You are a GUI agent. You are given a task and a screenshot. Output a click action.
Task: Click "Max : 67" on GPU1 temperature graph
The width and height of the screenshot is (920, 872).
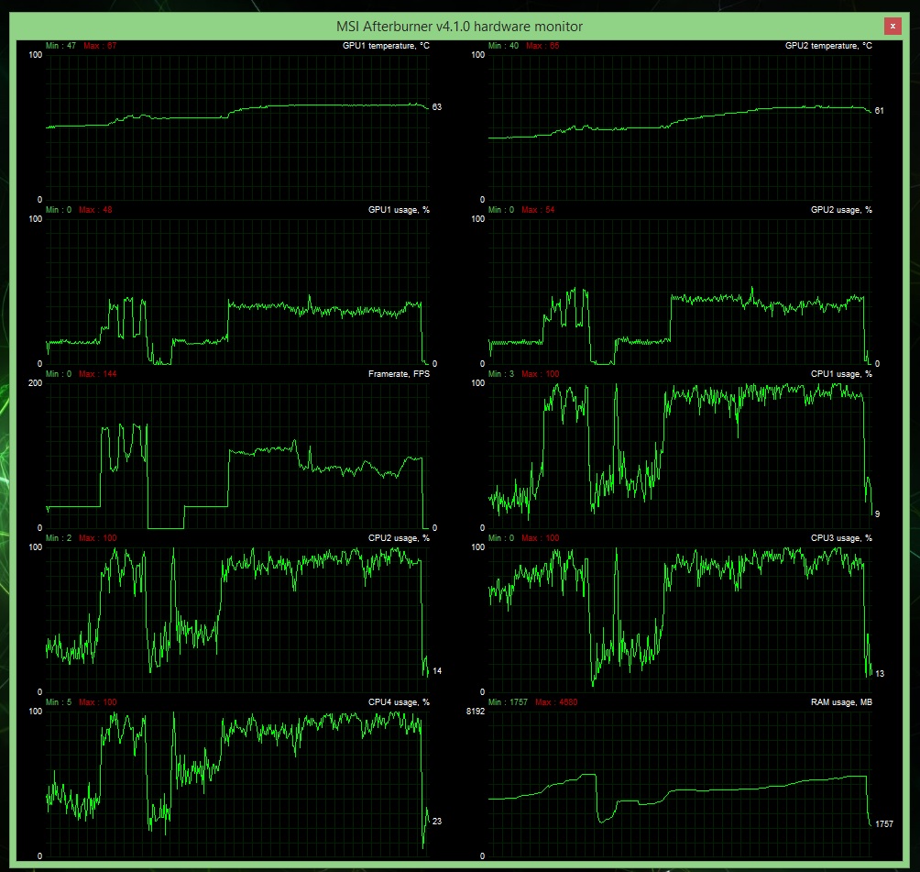point(100,46)
